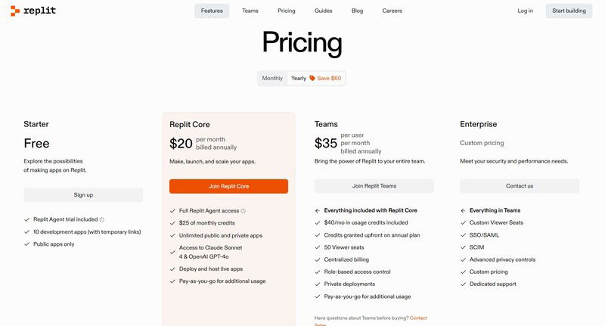Click info icon beside Replit Agent trial included
The image size is (605, 326).
pos(102,219)
